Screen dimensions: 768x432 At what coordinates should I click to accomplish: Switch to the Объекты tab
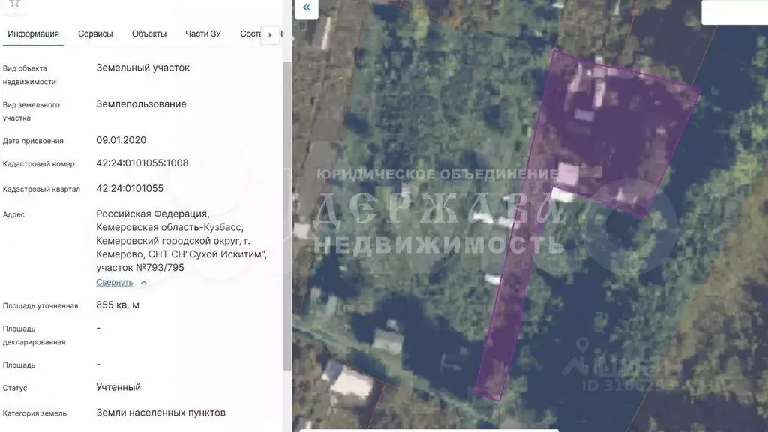(149, 34)
